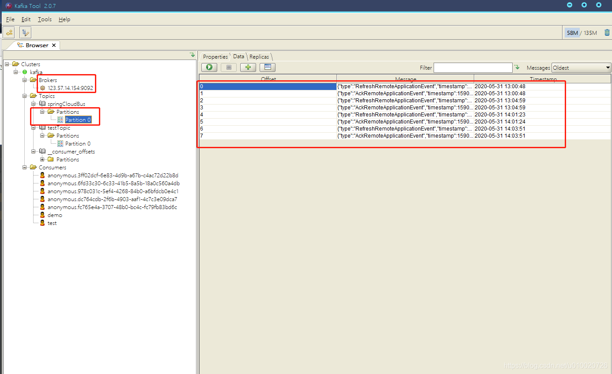Screen dimensions: 612x374
Task: Click the green plus add message button
Action: tap(248, 67)
